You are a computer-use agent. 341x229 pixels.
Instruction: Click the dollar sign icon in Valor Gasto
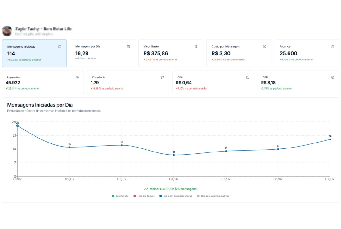coord(196,46)
